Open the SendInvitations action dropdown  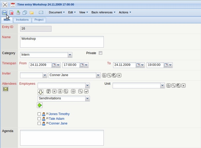pyautogui.click(x=88, y=99)
